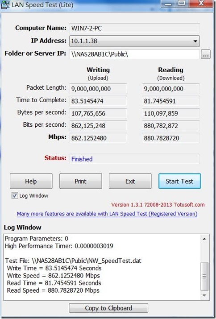Click the Writing time value 83.5145474

[98, 101]
